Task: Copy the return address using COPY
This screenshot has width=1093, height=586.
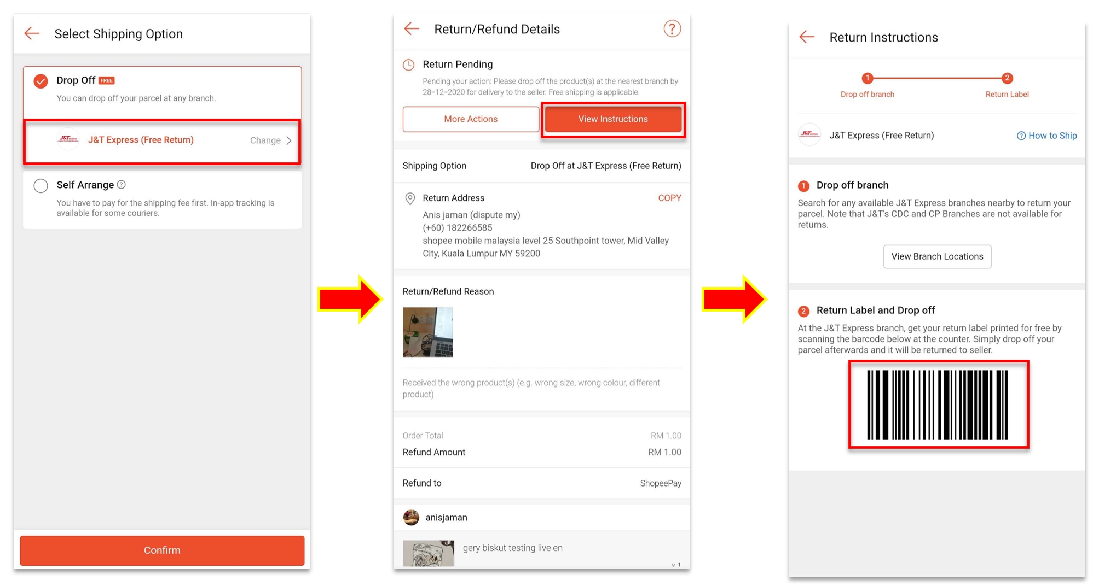Action: (x=669, y=198)
